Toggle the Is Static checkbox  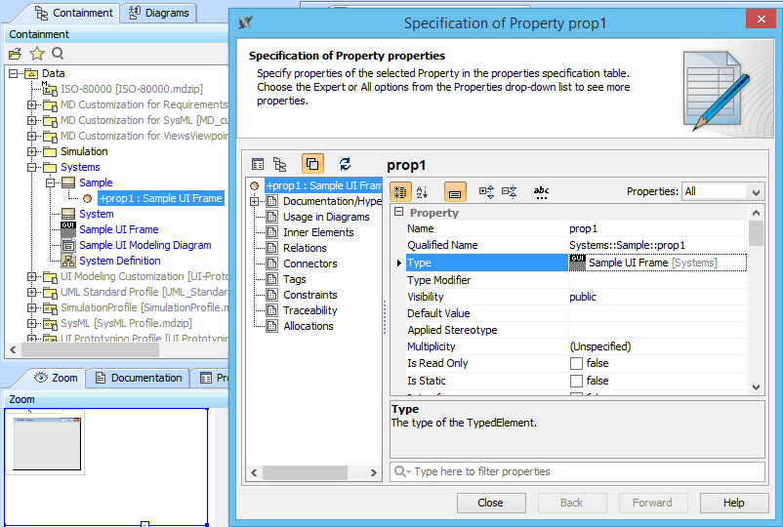pos(576,381)
